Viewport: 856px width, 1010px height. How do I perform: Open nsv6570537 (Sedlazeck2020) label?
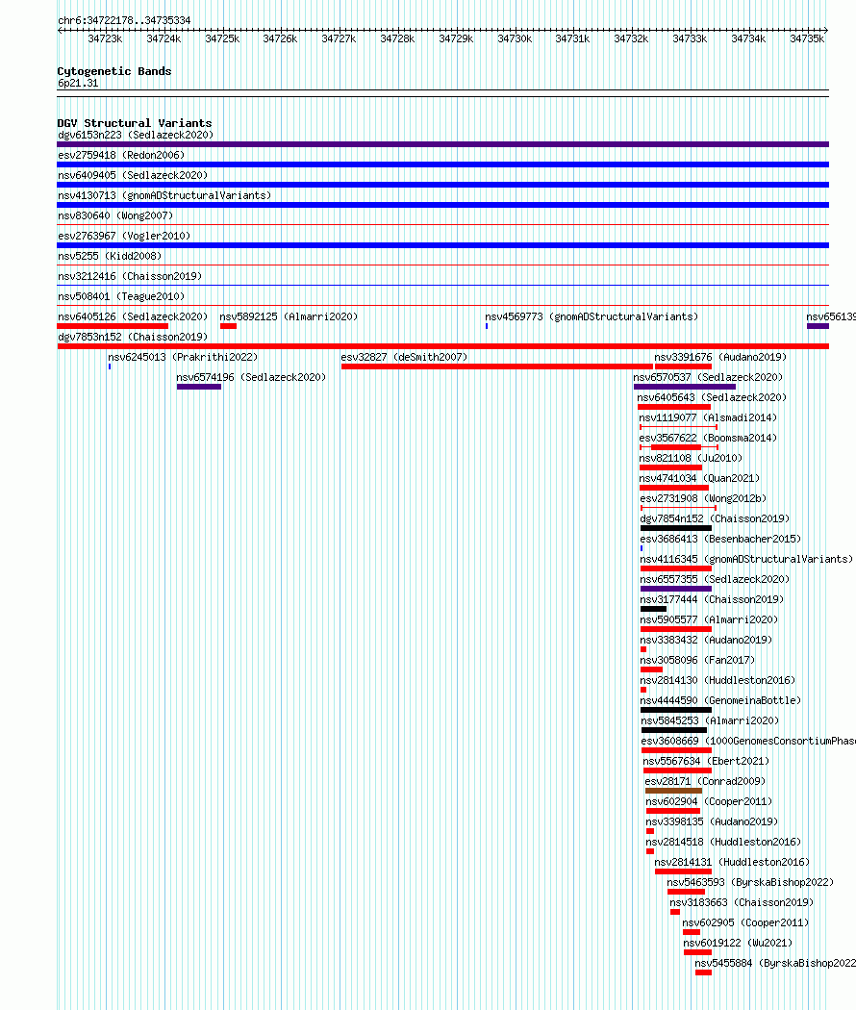coord(709,377)
